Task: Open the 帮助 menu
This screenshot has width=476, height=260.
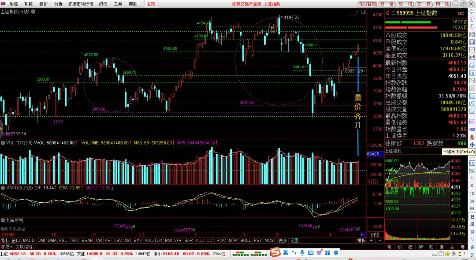Action: (x=133, y=4)
